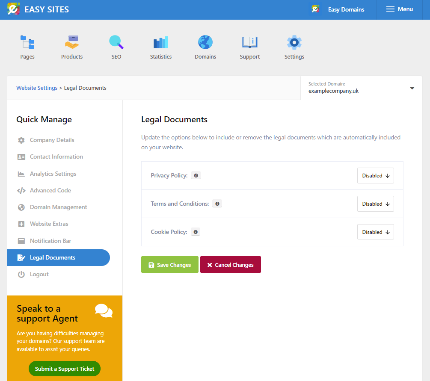Open Website Extras in Quick Manage
This screenshot has height=381, width=430.
tap(49, 224)
